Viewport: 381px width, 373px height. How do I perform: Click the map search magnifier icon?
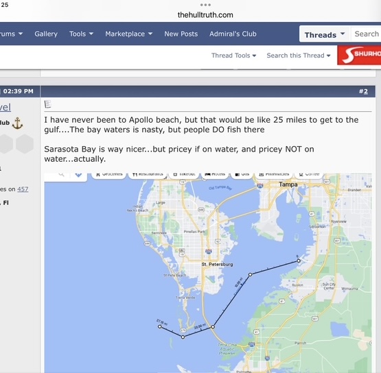tap(61, 174)
